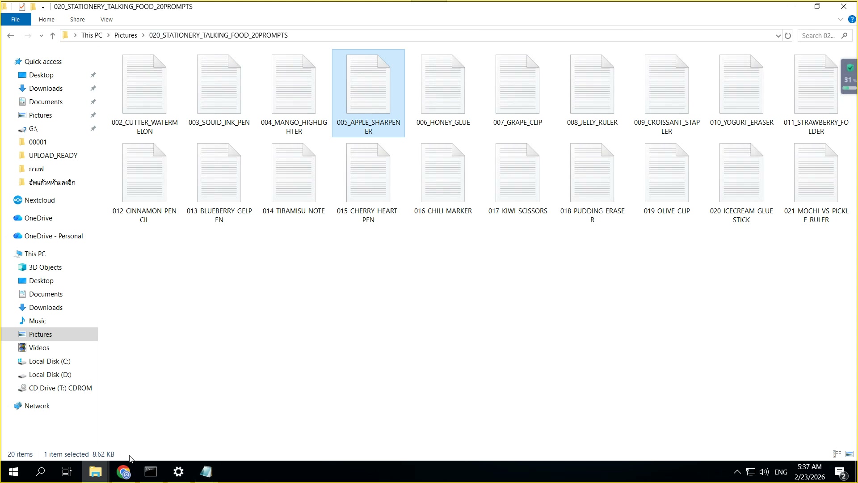Click the back navigation arrow
The width and height of the screenshot is (858, 483).
pyautogui.click(x=11, y=35)
